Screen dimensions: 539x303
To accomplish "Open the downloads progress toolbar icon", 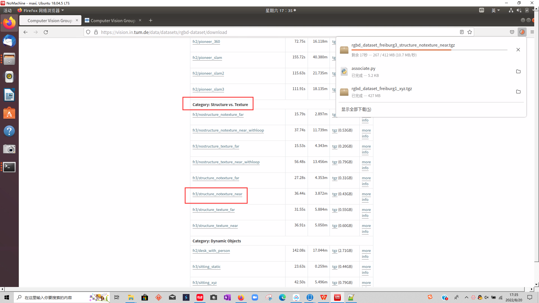I will (x=522, y=32).
